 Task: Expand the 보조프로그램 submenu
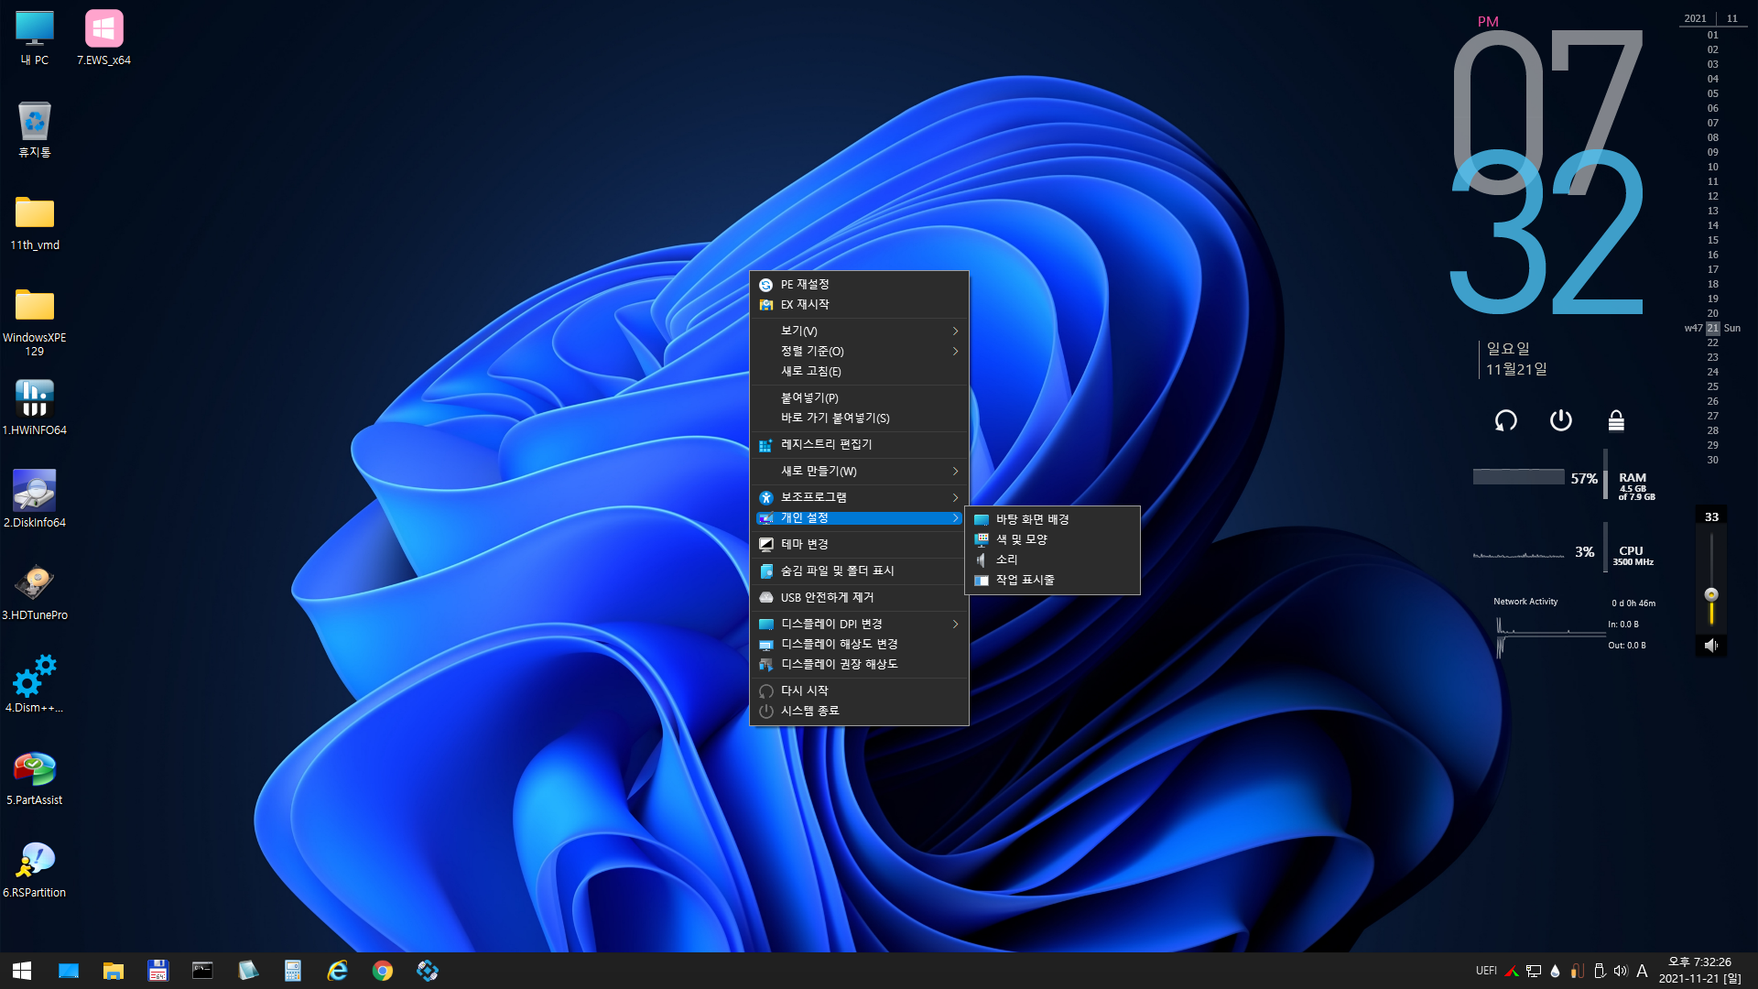[x=859, y=497]
